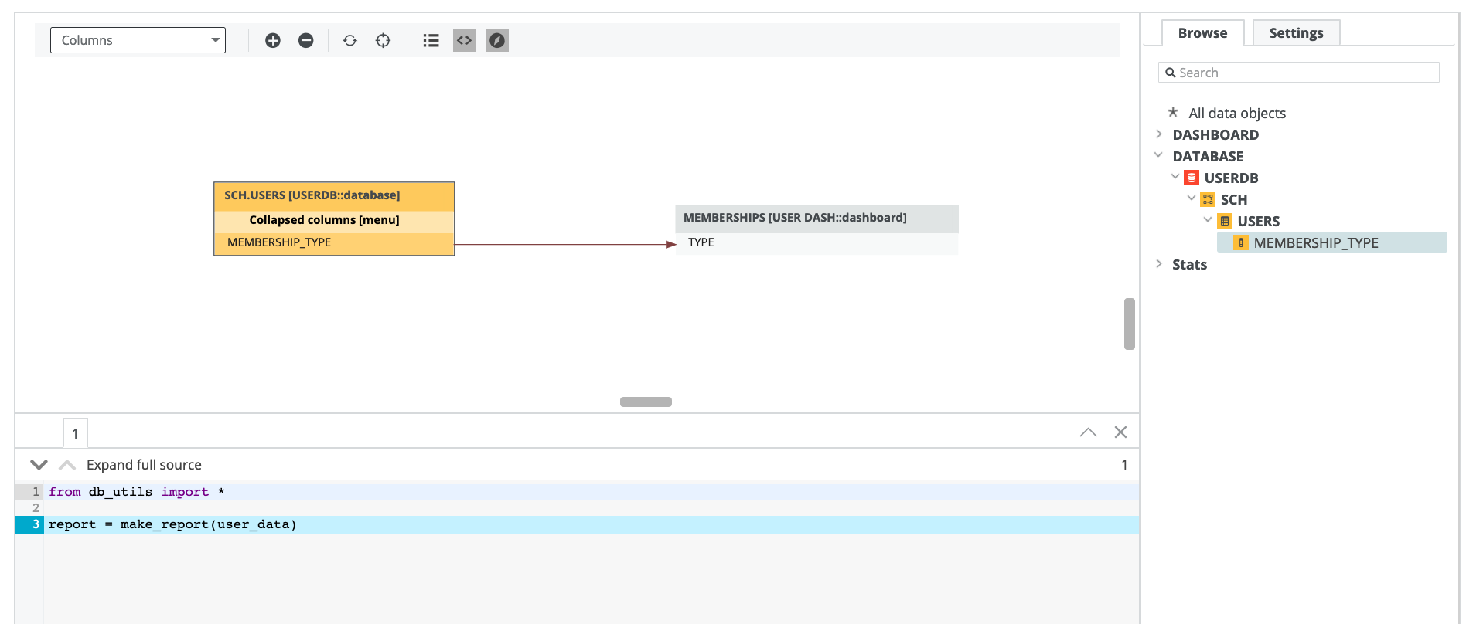
Task: Click the SCH schema icon
Action: coord(1208,199)
